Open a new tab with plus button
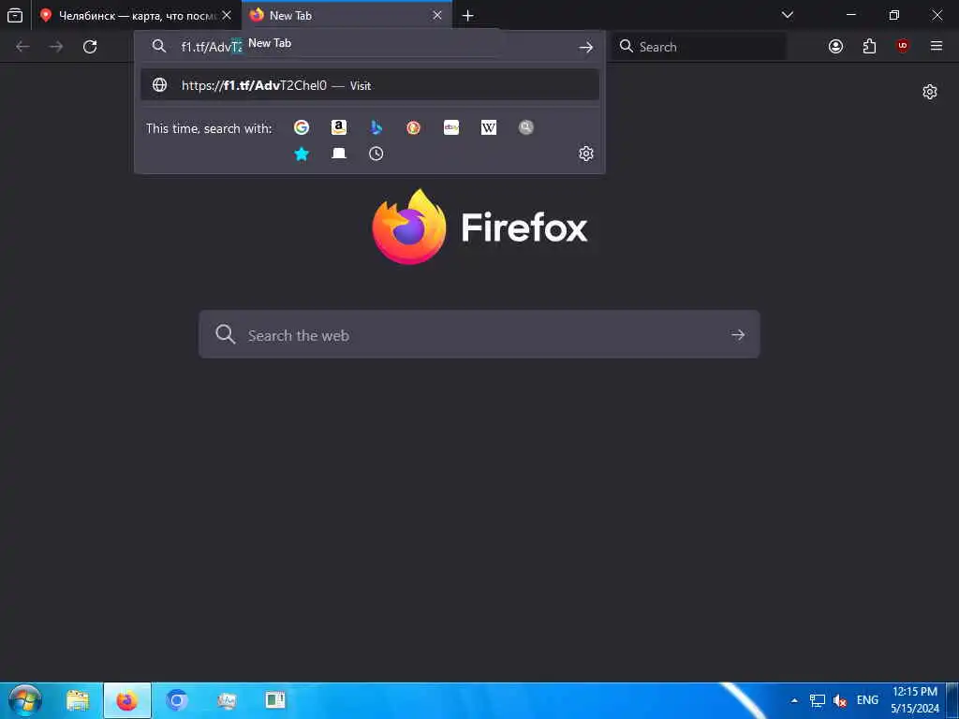959x719 pixels. pos(468,16)
